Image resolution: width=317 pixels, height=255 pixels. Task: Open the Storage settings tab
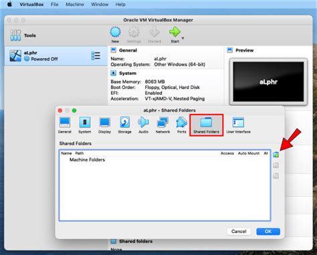click(124, 125)
